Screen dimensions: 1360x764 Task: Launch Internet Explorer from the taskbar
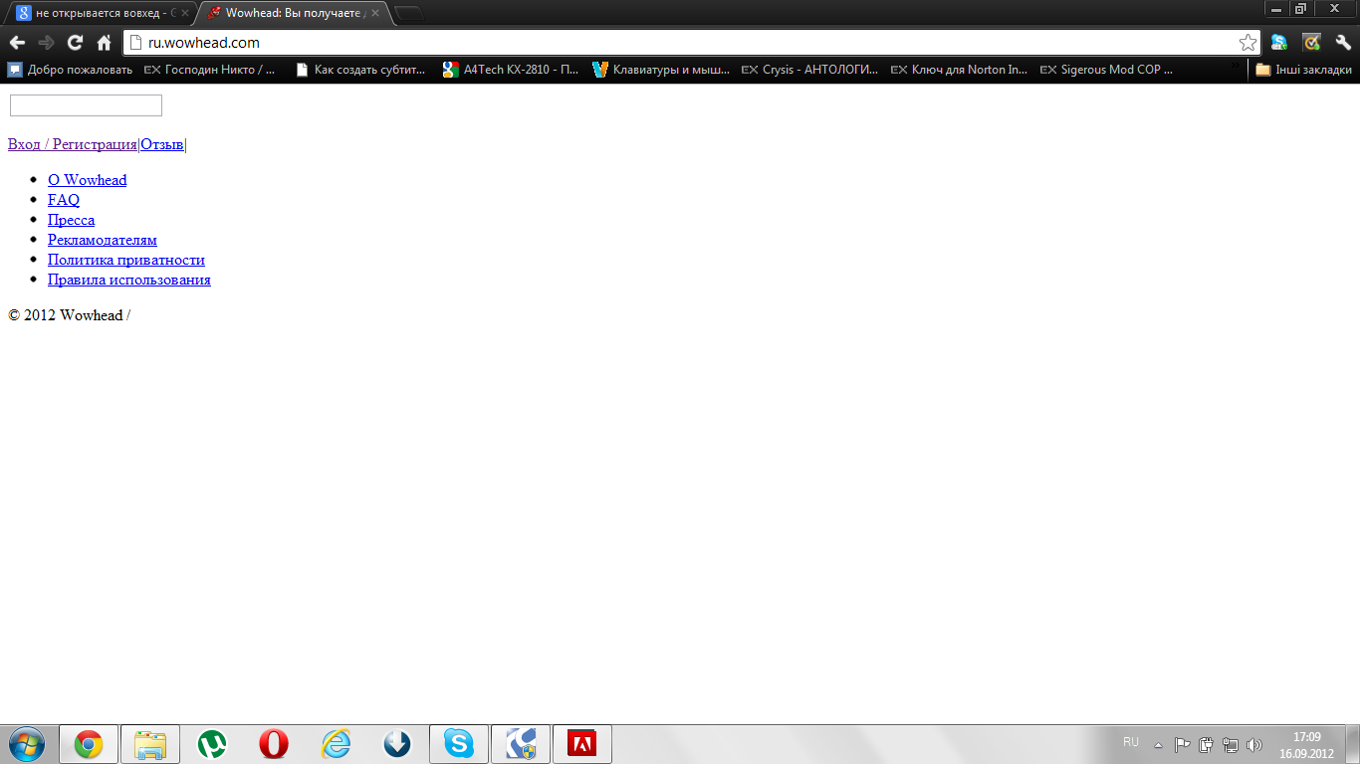336,744
